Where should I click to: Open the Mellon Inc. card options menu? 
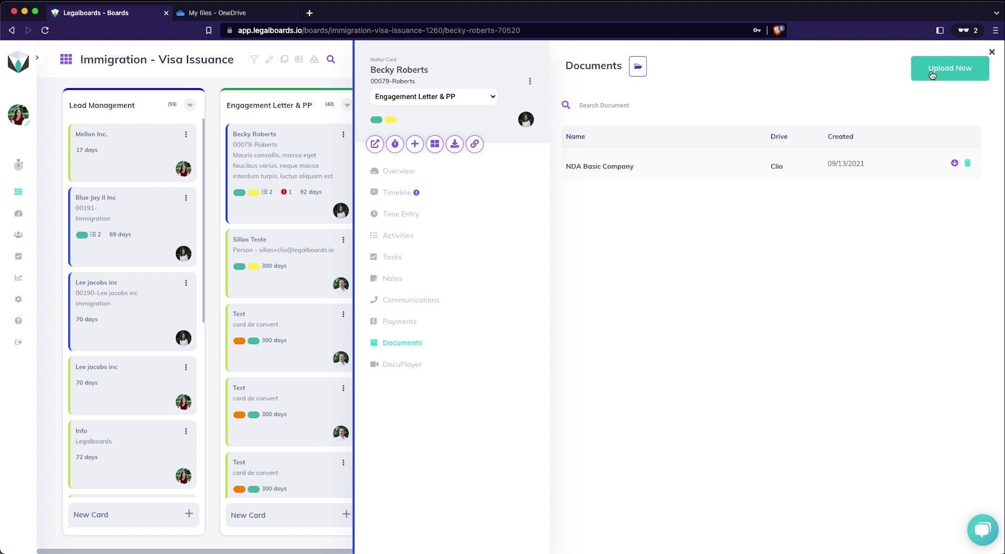tap(186, 134)
